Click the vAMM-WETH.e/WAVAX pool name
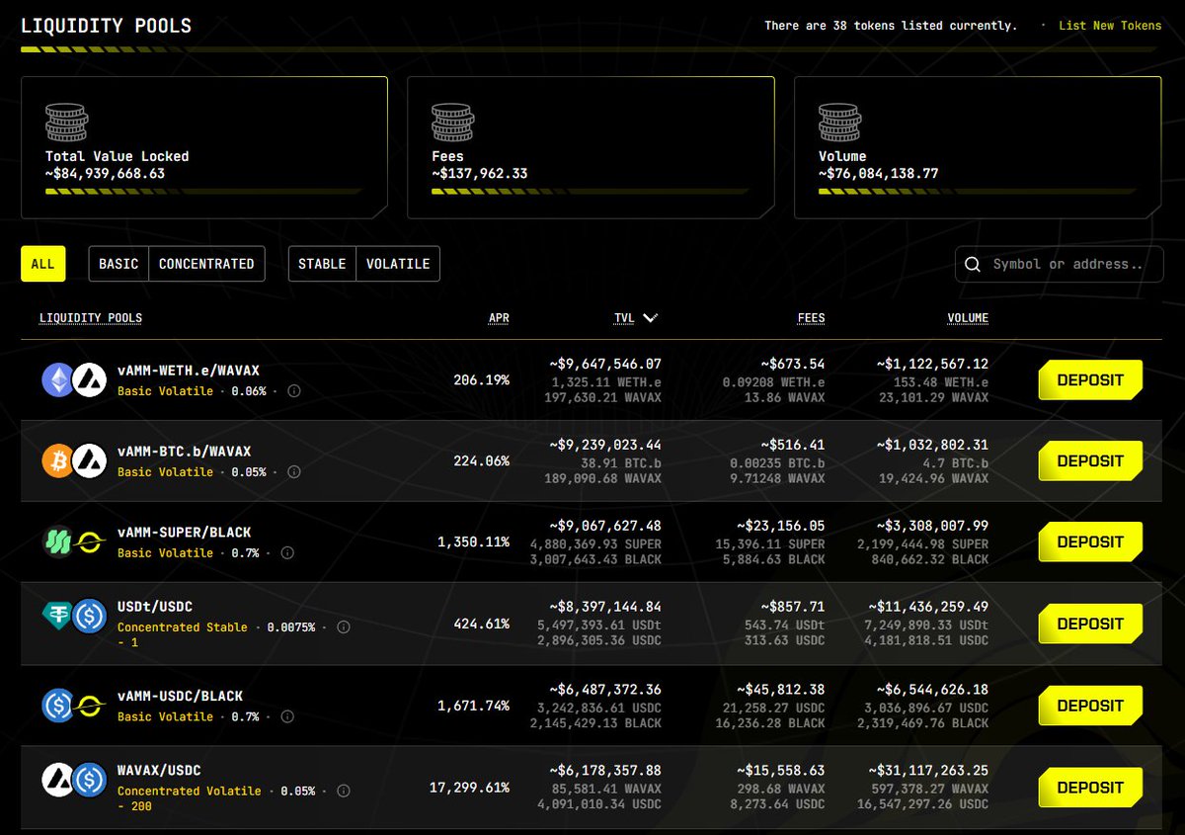Image resolution: width=1185 pixels, height=835 pixels. pos(189,370)
